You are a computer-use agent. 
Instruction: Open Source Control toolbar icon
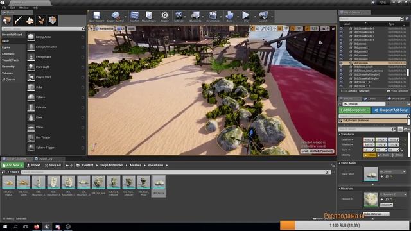pos(115,16)
